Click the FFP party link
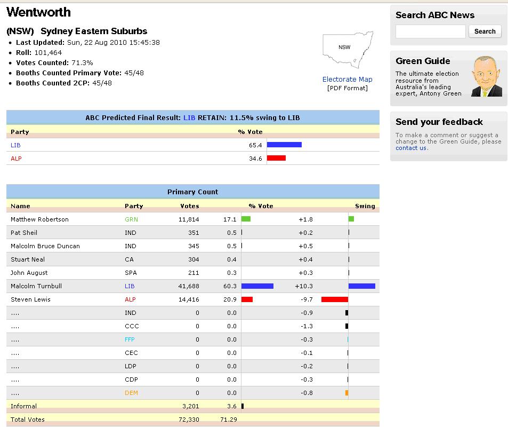This screenshot has width=508, height=427. click(x=130, y=339)
